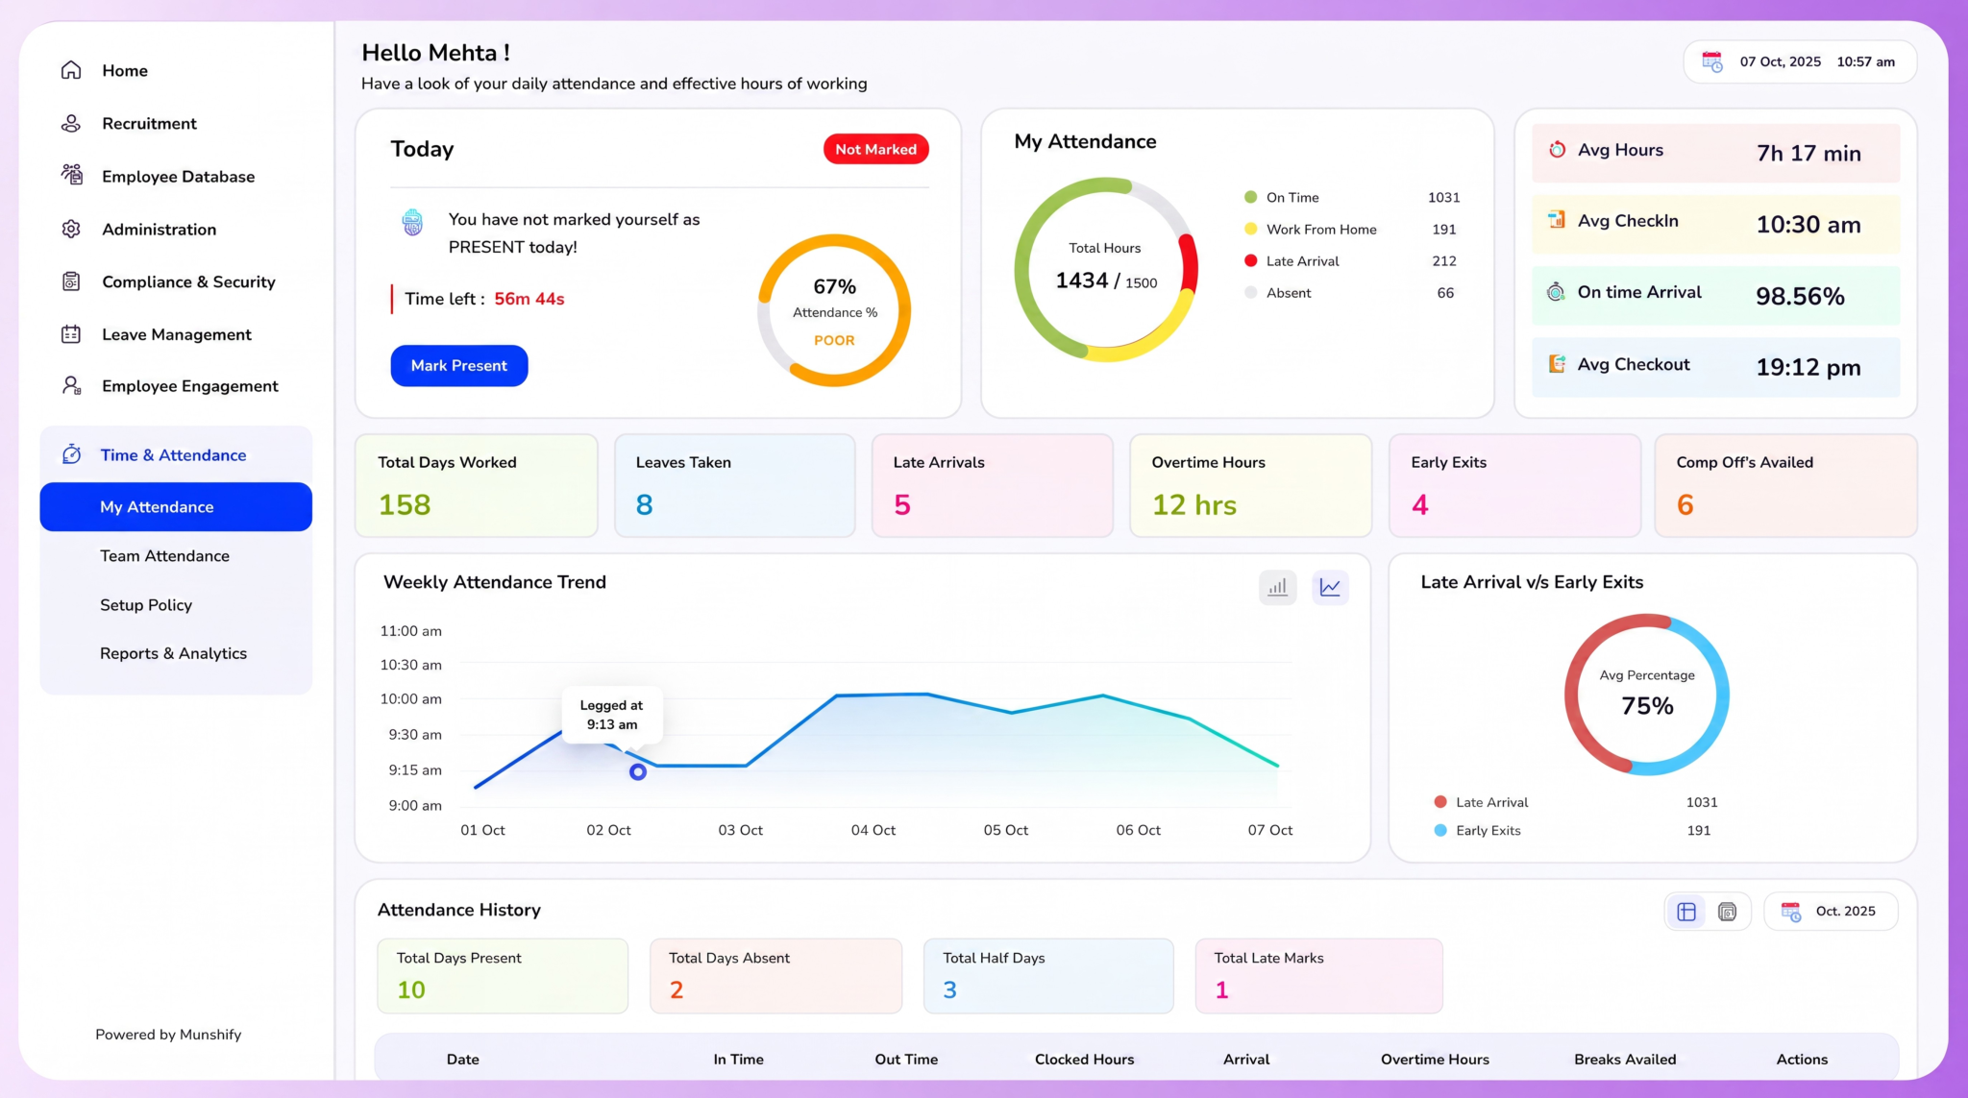This screenshot has width=1968, height=1098.
Task: Open Leave Management section
Action: 176,334
